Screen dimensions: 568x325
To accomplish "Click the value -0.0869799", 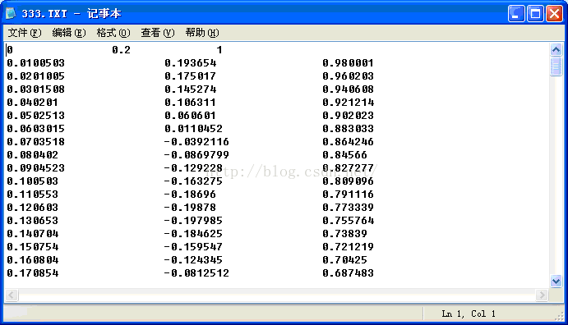I will (x=196, y=155).
